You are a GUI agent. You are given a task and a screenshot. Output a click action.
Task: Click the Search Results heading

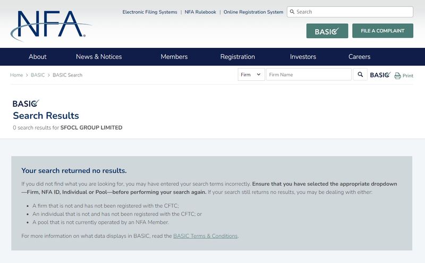tap(46, 116)
